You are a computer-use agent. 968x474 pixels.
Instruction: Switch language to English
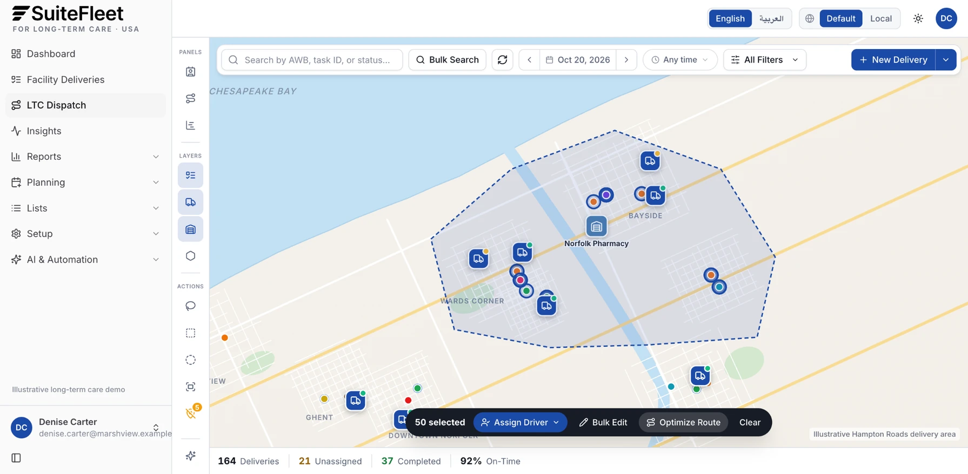730,18
